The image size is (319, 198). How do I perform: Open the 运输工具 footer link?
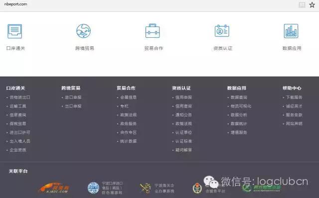[18, 106]
